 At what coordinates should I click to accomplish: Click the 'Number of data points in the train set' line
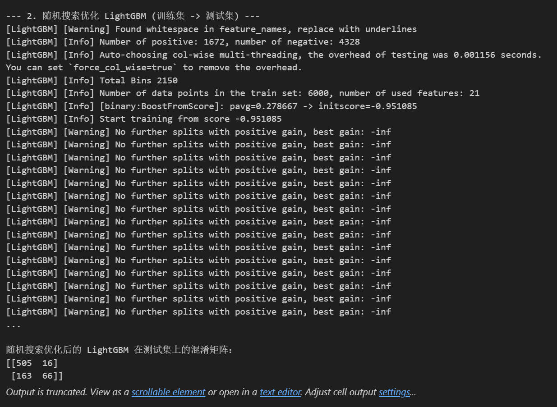pyautogui.click(x=243, y=93)
